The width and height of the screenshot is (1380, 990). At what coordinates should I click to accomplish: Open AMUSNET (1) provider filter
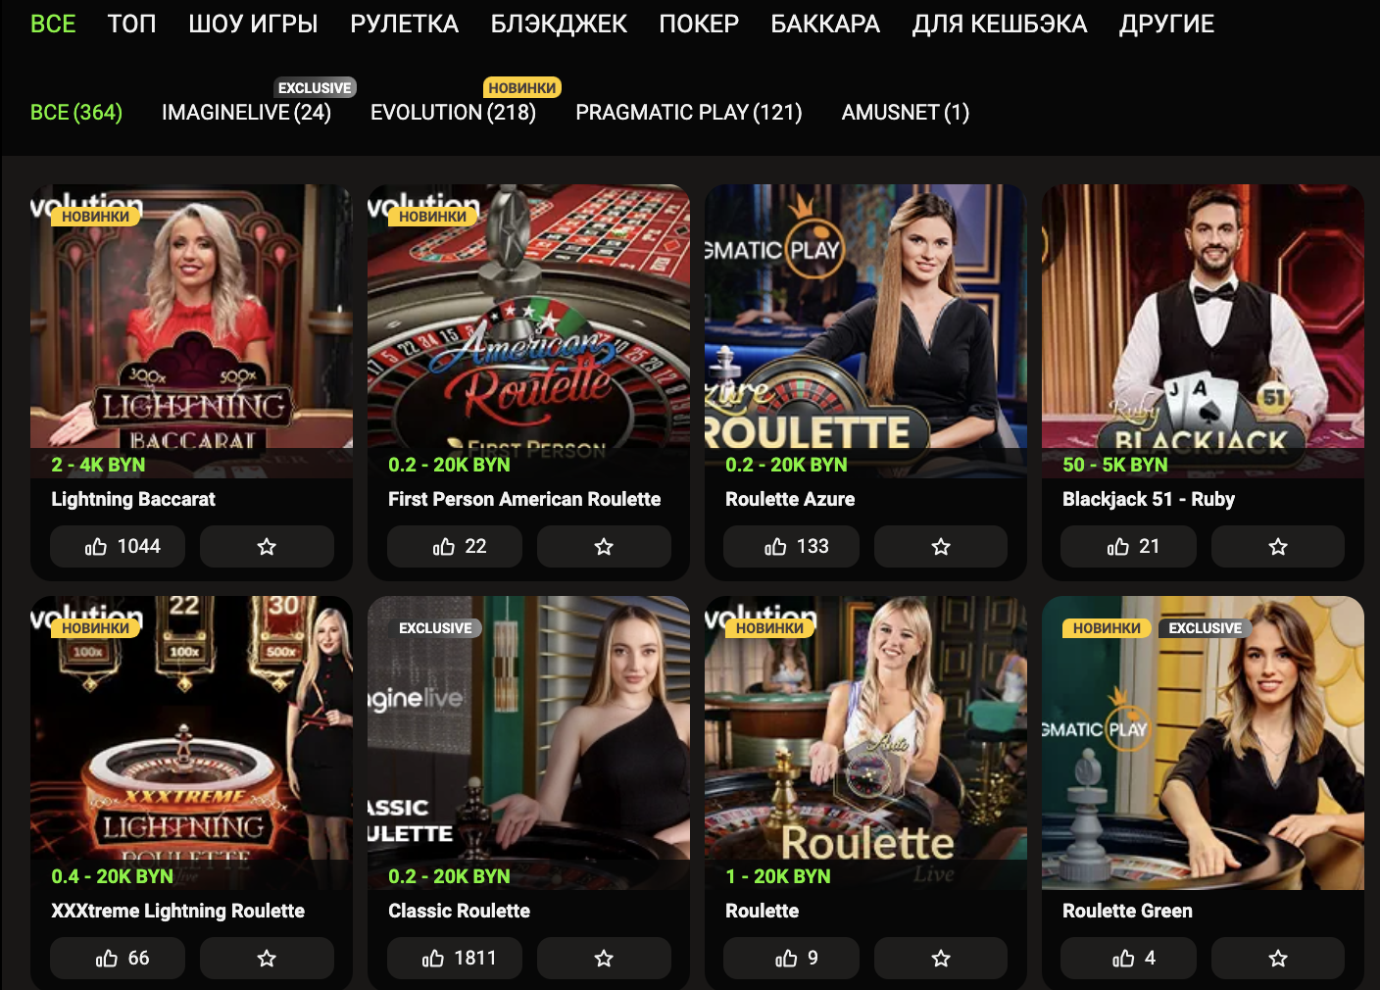[906, 112]
